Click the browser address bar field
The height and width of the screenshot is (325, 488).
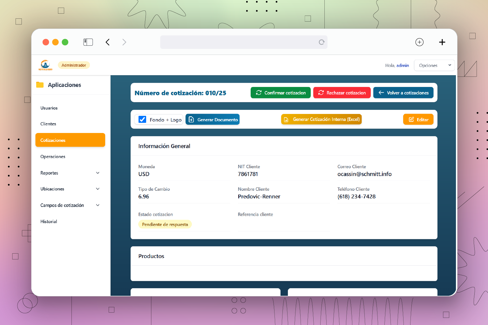[238, 42]
